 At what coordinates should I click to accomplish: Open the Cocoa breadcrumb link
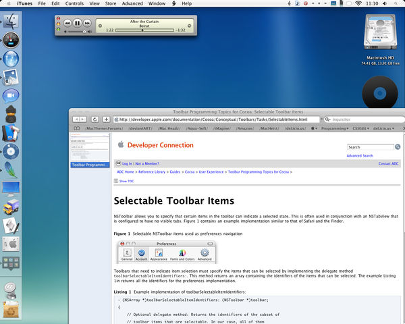(190, 172)
